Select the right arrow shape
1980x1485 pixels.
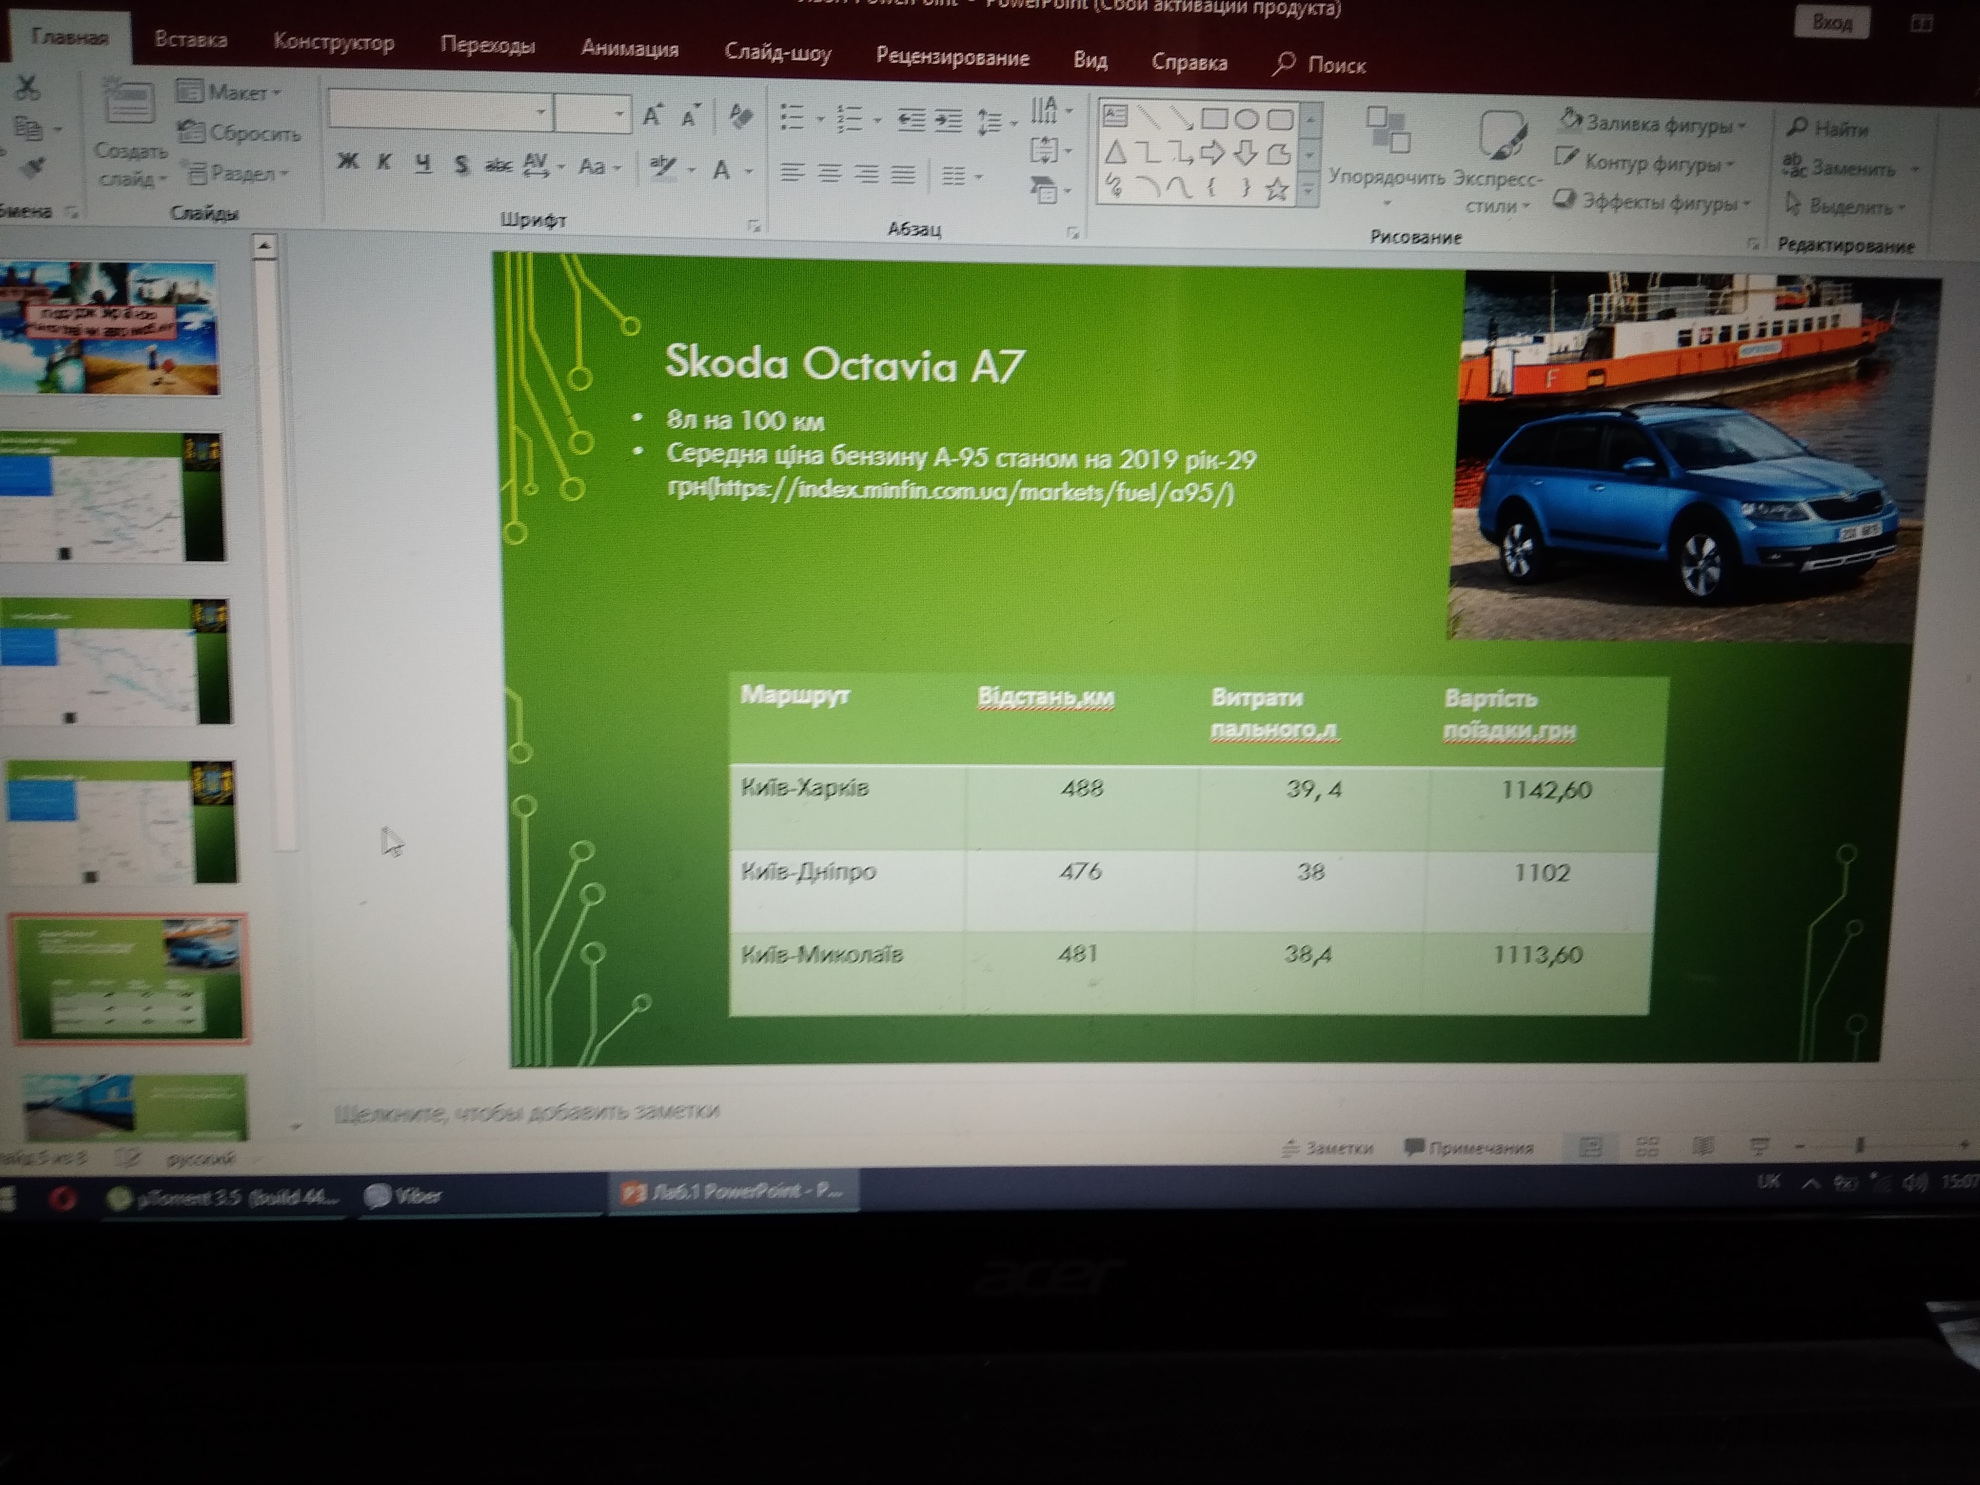[x=1212, y=153]
